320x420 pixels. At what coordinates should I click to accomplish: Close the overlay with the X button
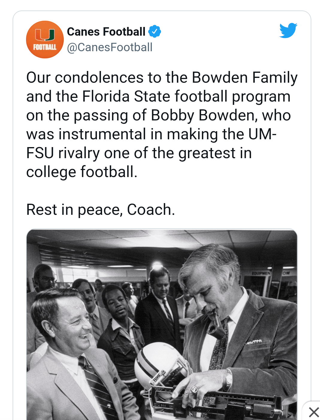[x=313, y=412]
